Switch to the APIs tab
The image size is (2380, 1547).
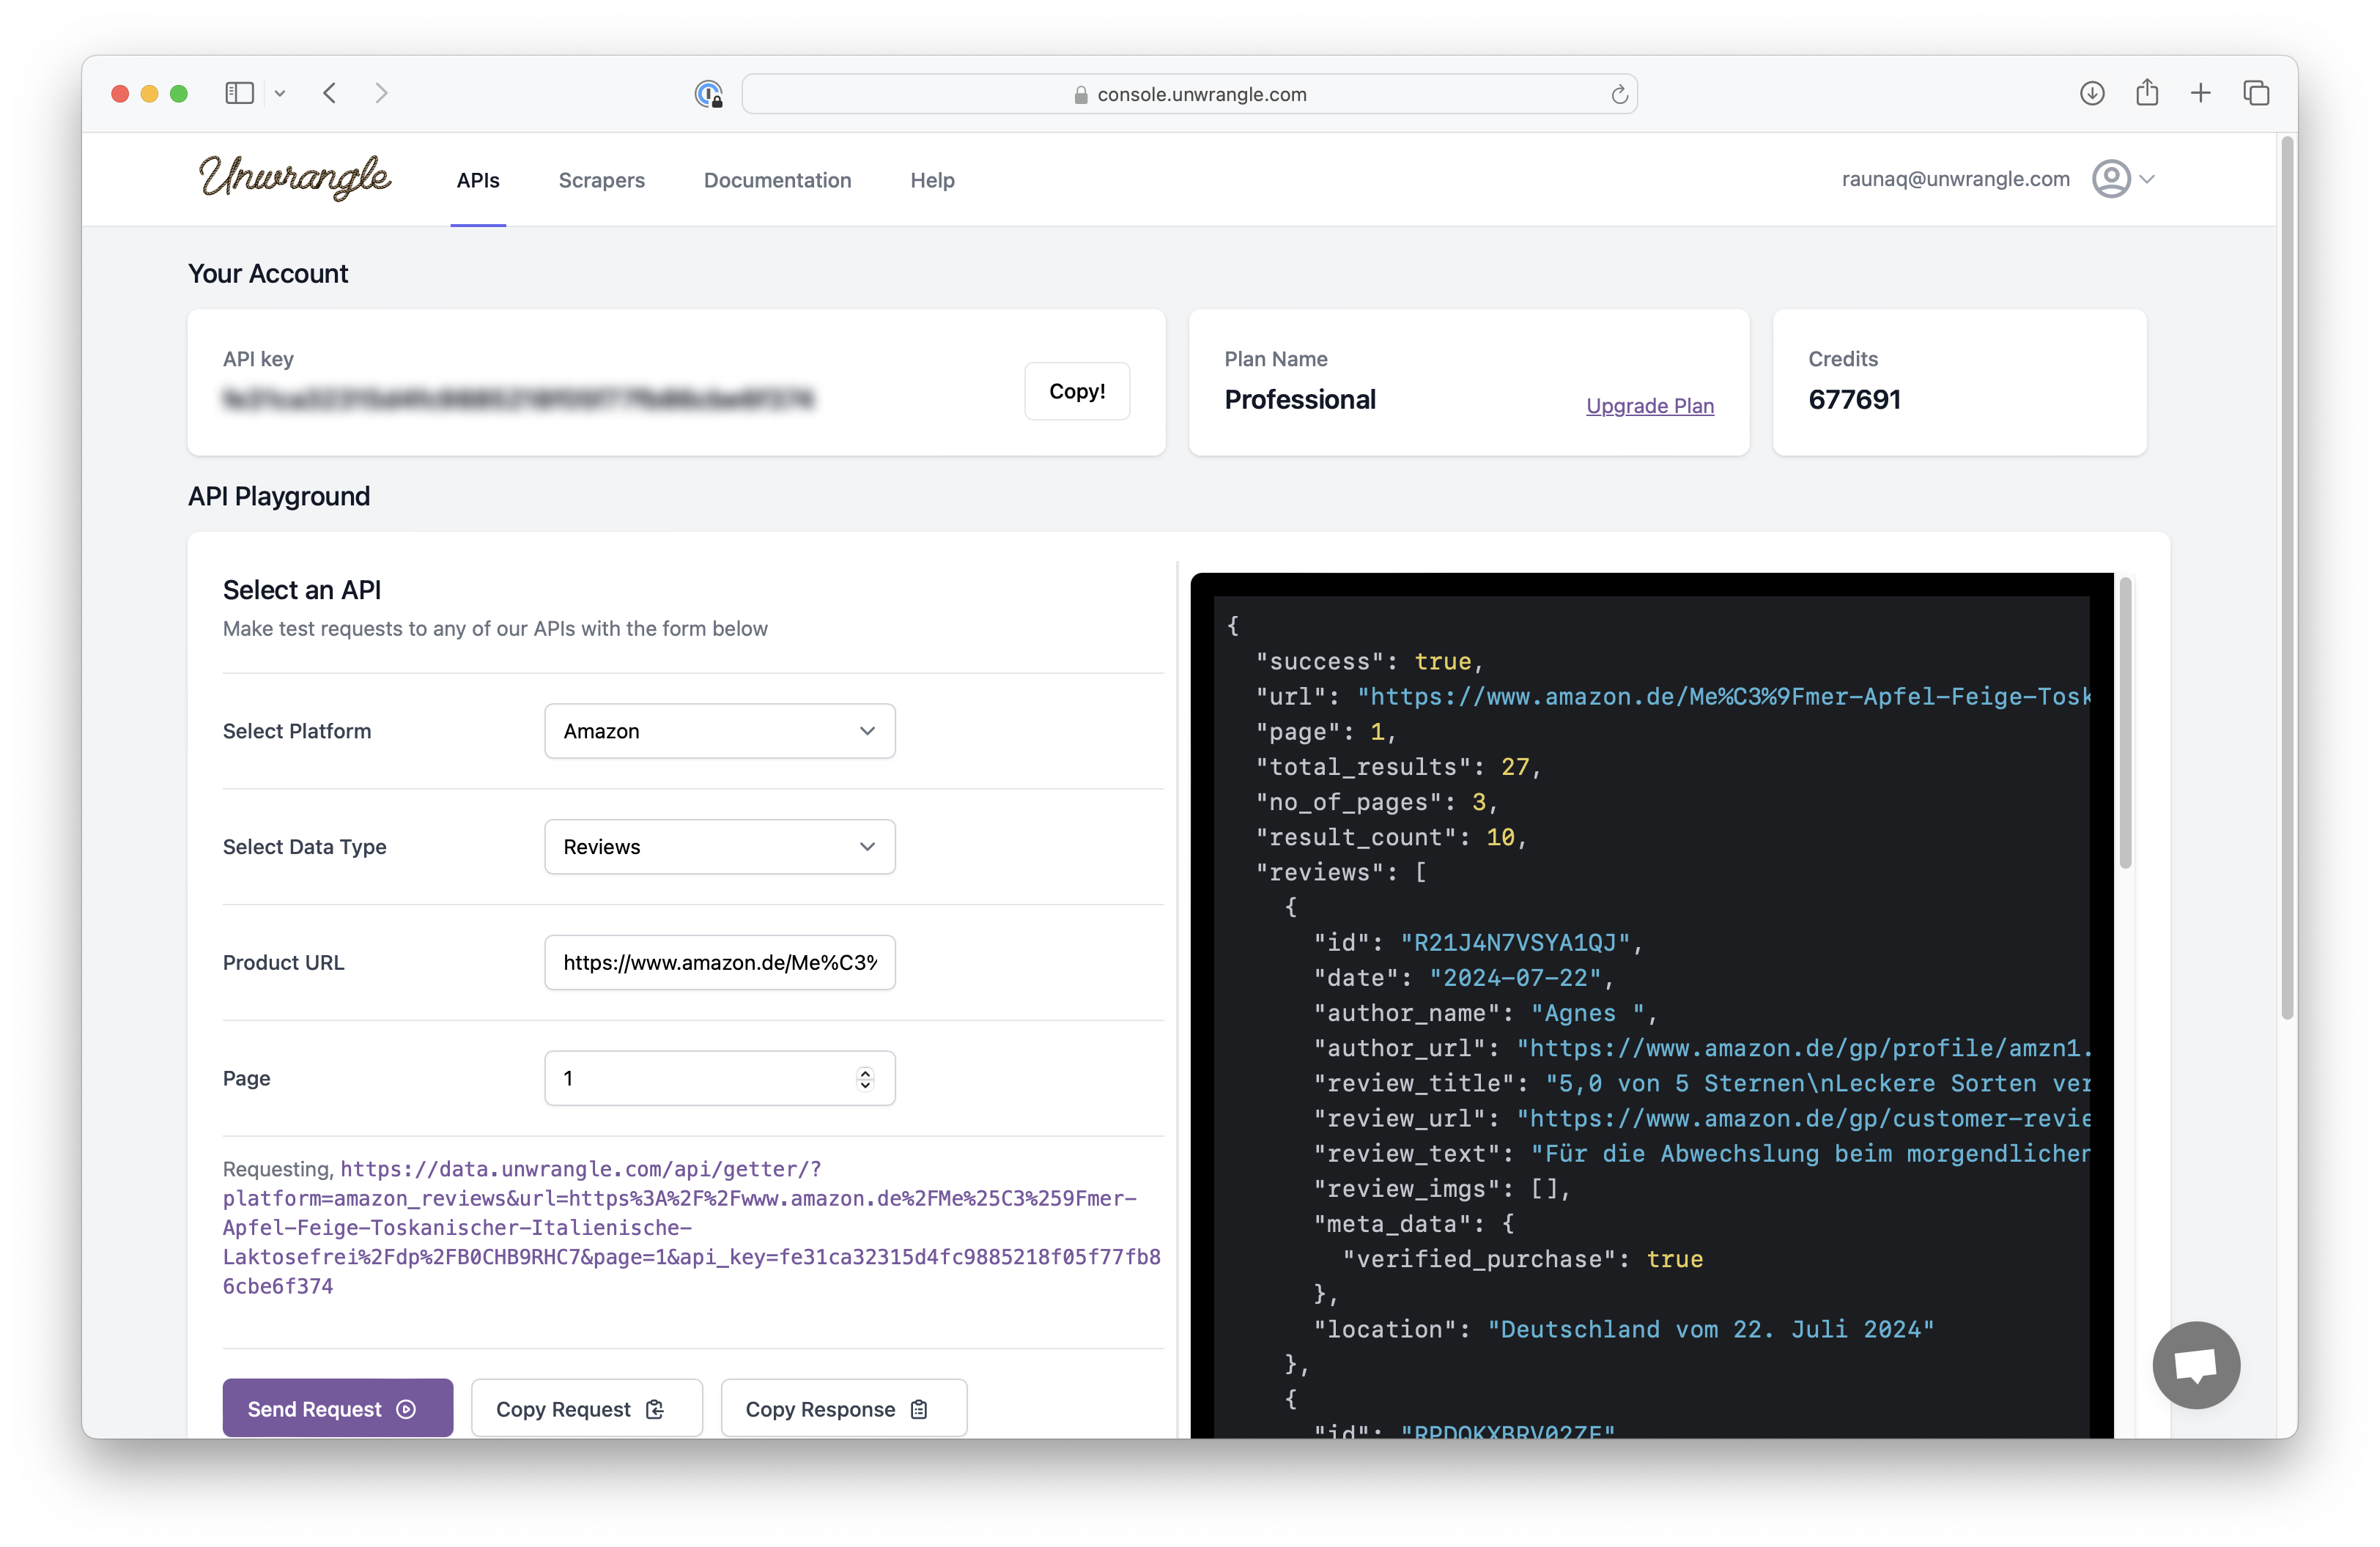[478, 180]
